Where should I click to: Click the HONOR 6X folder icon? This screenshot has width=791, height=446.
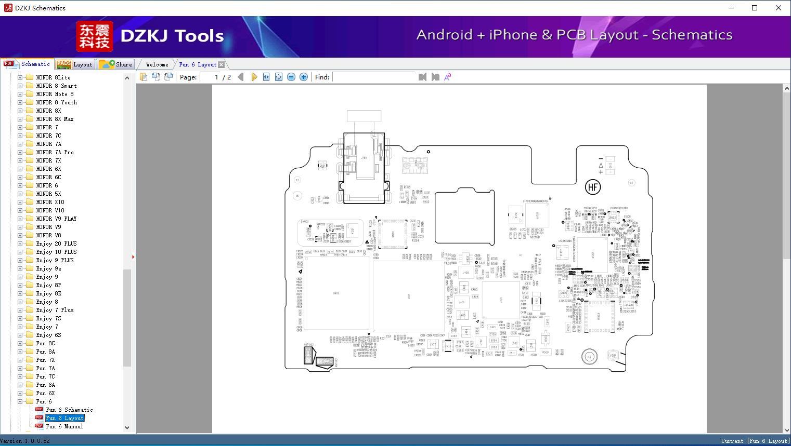[x=29, y=169]
